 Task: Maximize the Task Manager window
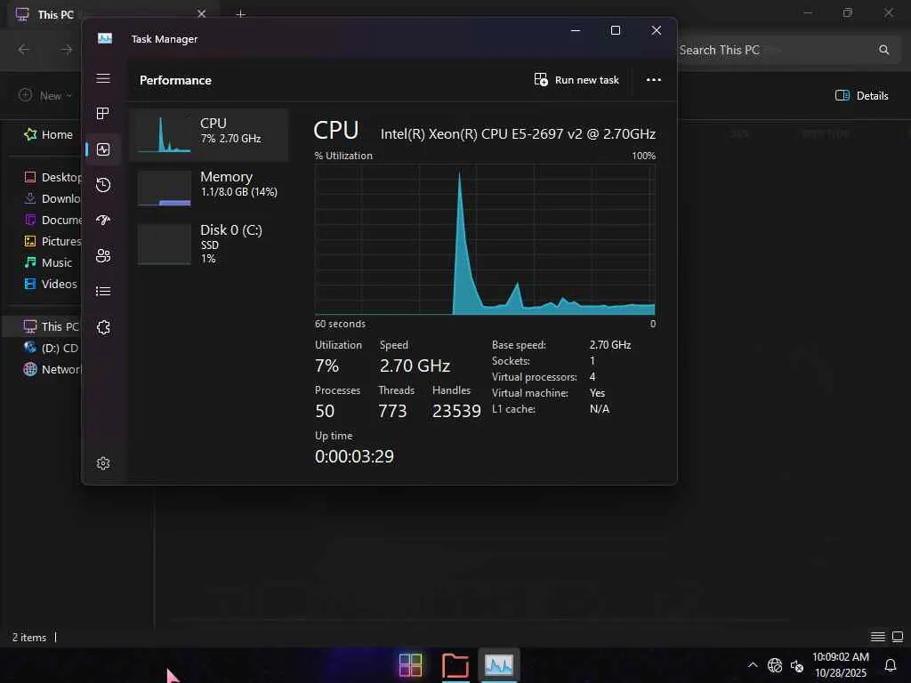(616, 30)
